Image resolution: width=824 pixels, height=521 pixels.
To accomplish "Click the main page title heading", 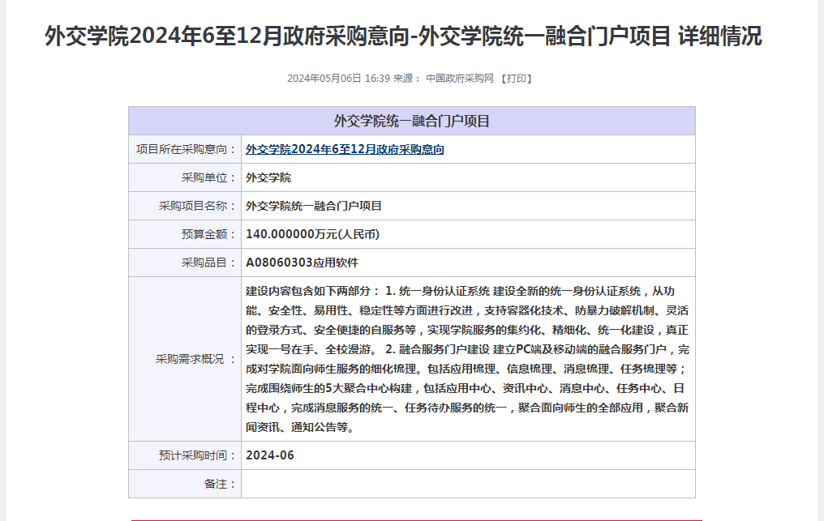I will tap(403, 36).
